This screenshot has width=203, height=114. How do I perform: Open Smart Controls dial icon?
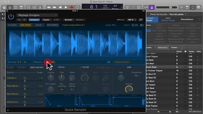click(x=29, y=7)
